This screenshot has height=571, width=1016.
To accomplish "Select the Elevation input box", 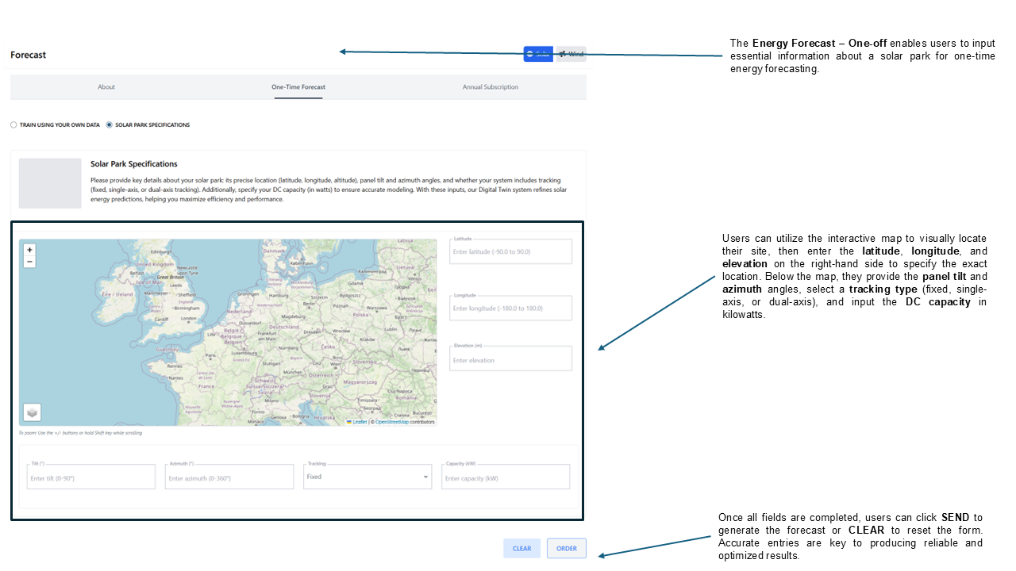I will tap(510, 360).
